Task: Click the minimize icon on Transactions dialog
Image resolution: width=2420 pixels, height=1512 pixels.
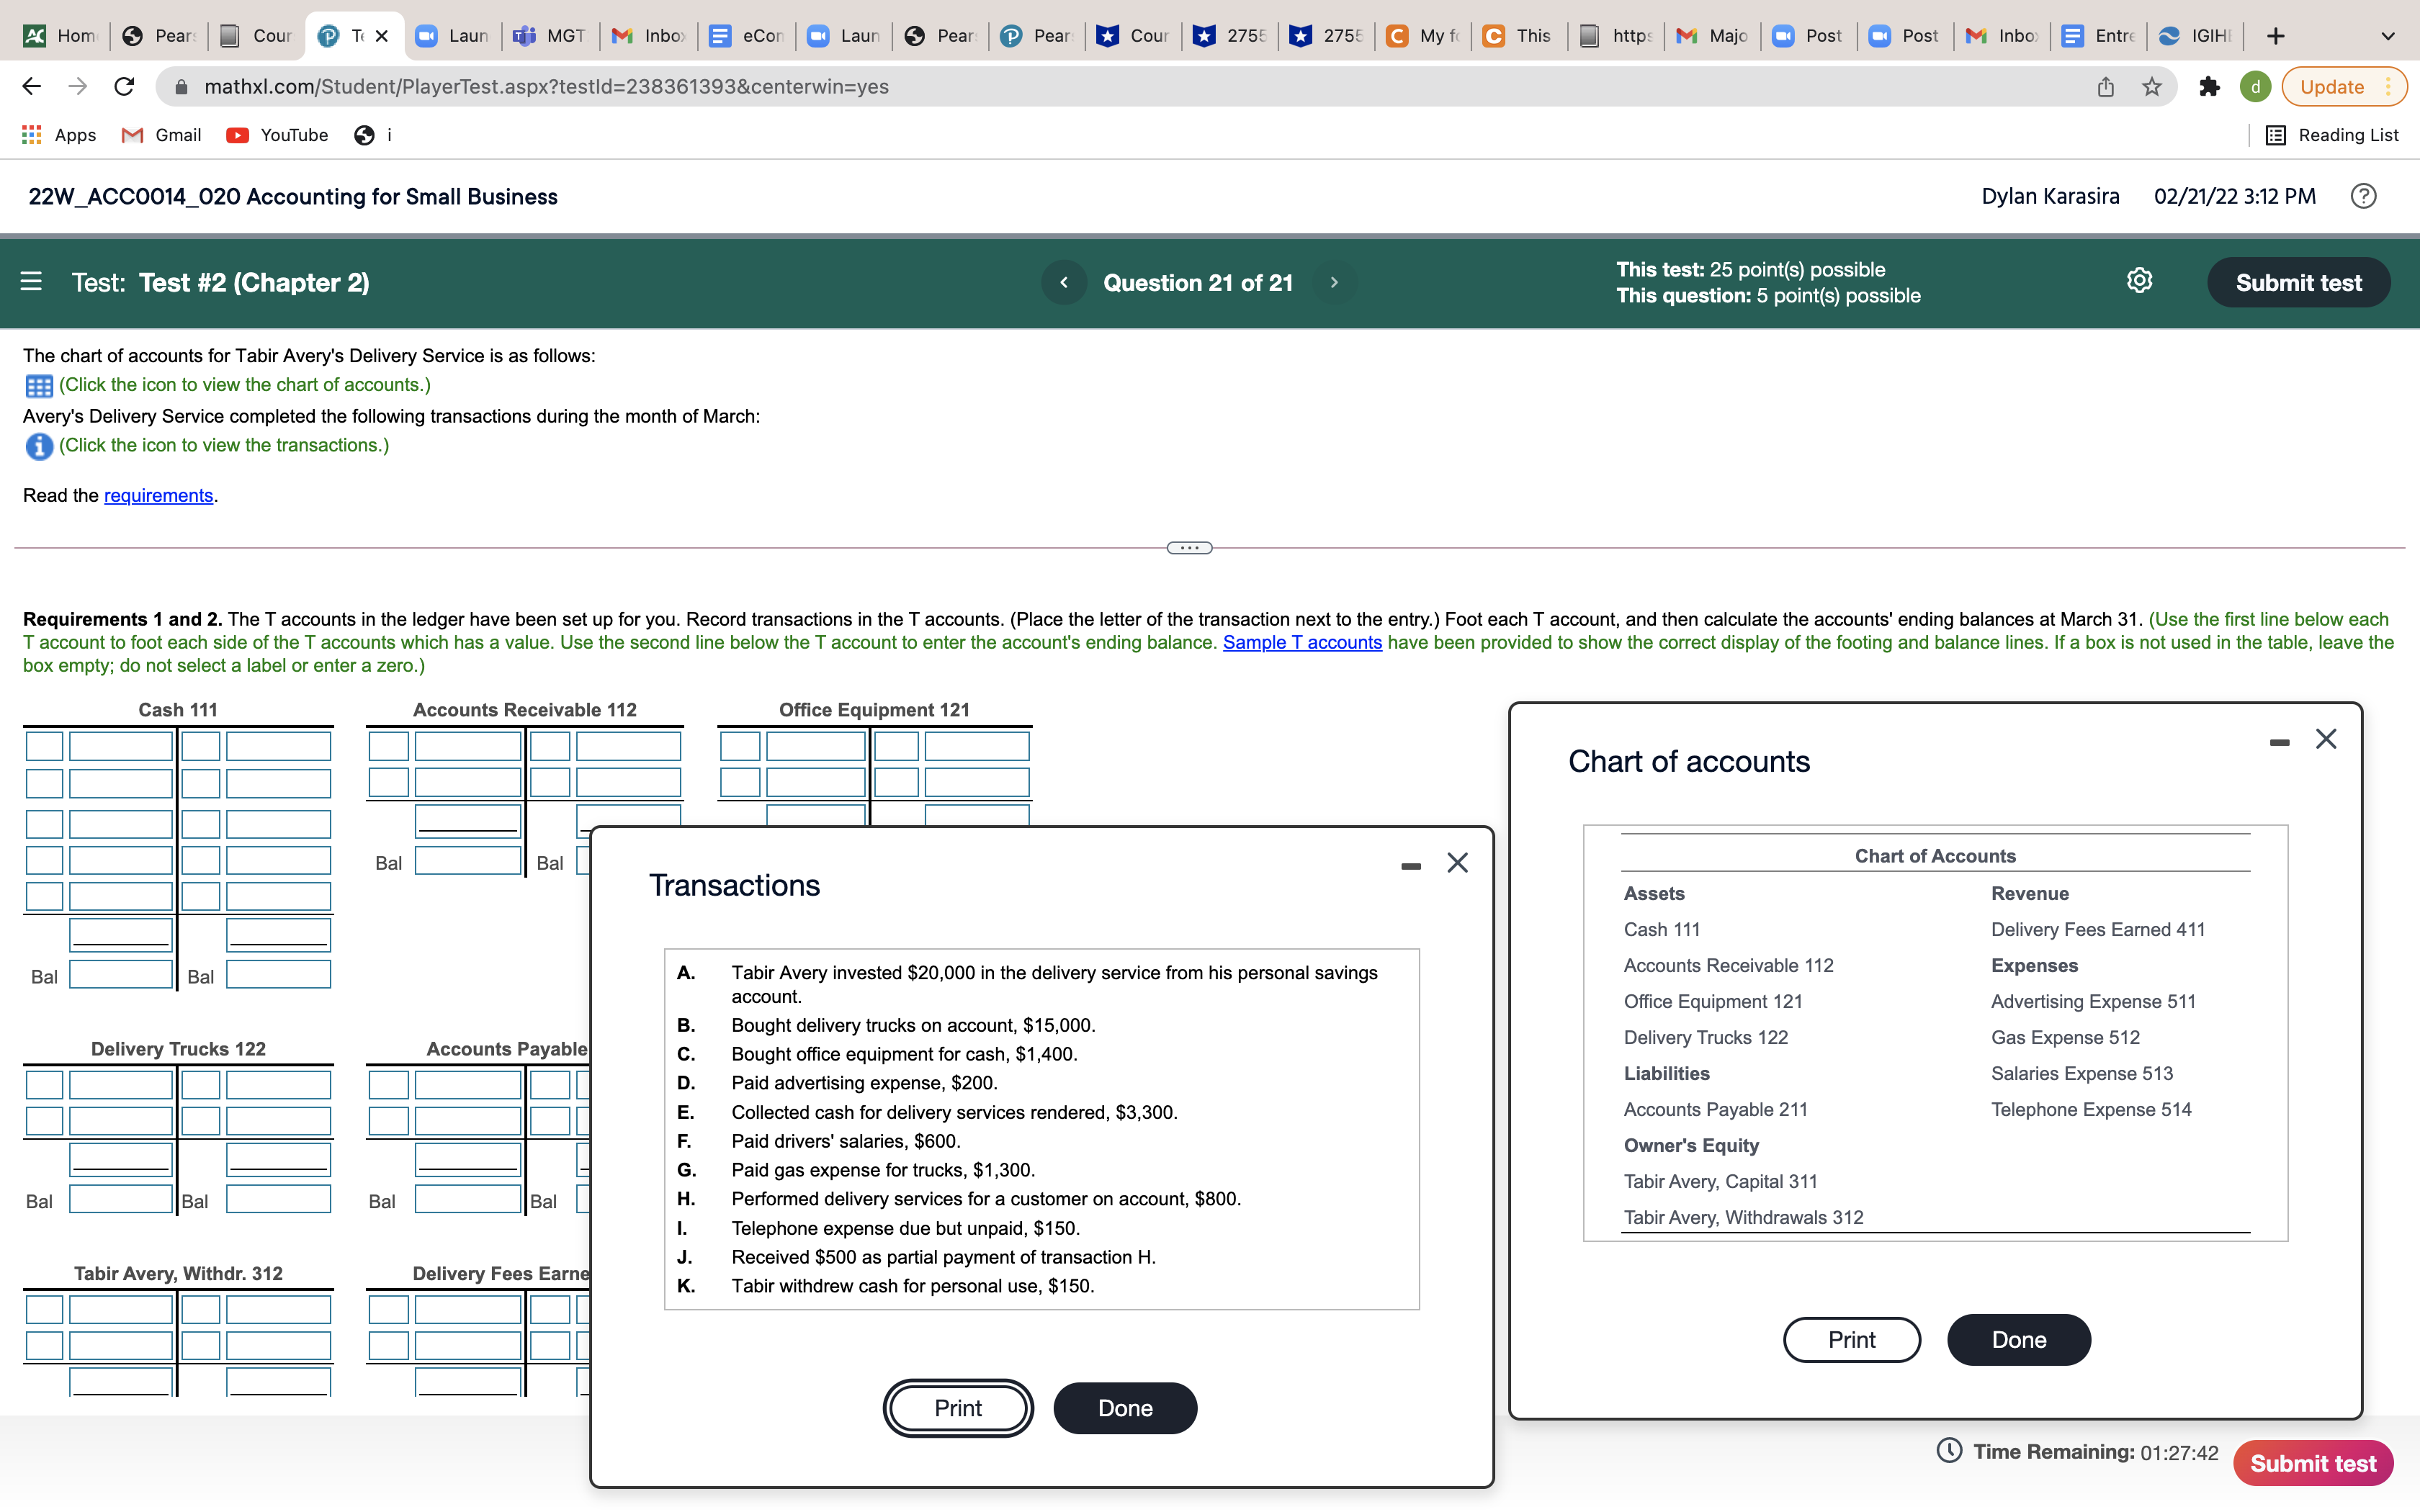Action: click(1411, 860)
